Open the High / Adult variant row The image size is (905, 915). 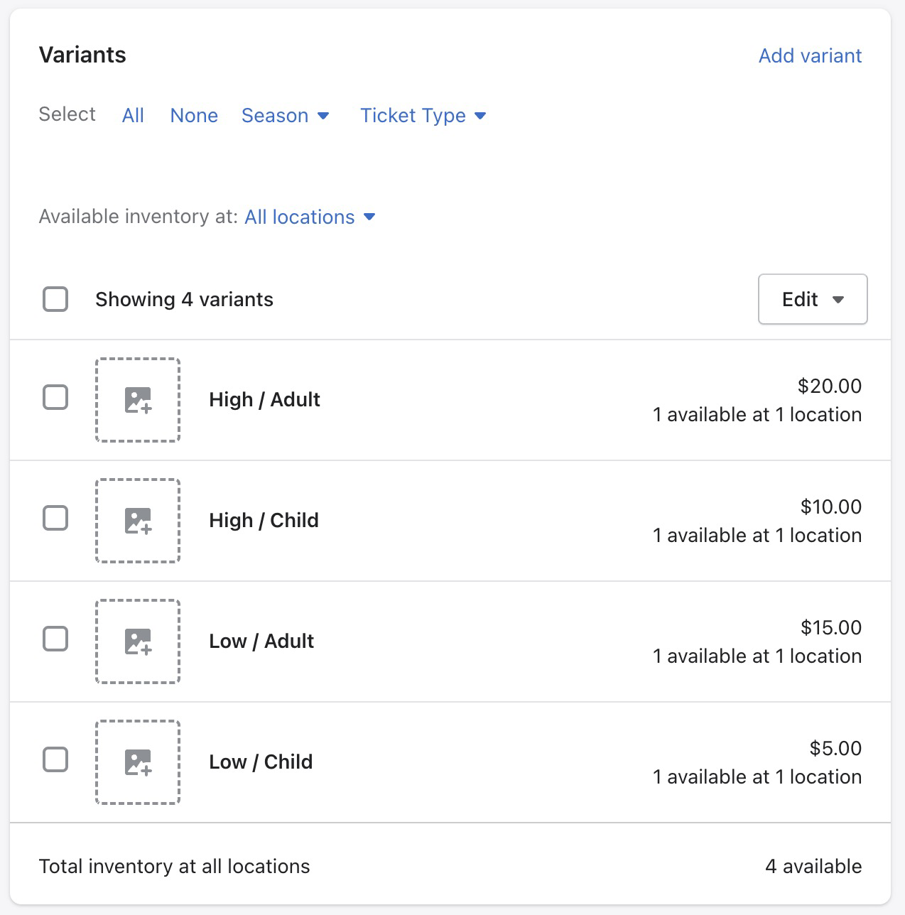pos(450,400)
